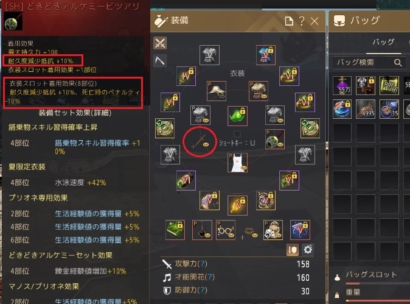Click the 攻撃力 help question mark link
410x304 pixels.
203,263
